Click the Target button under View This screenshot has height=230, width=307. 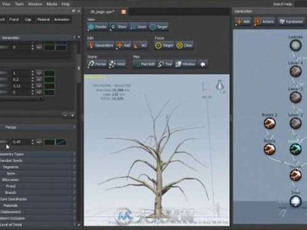pyautogui.click(x=158, y=27)
